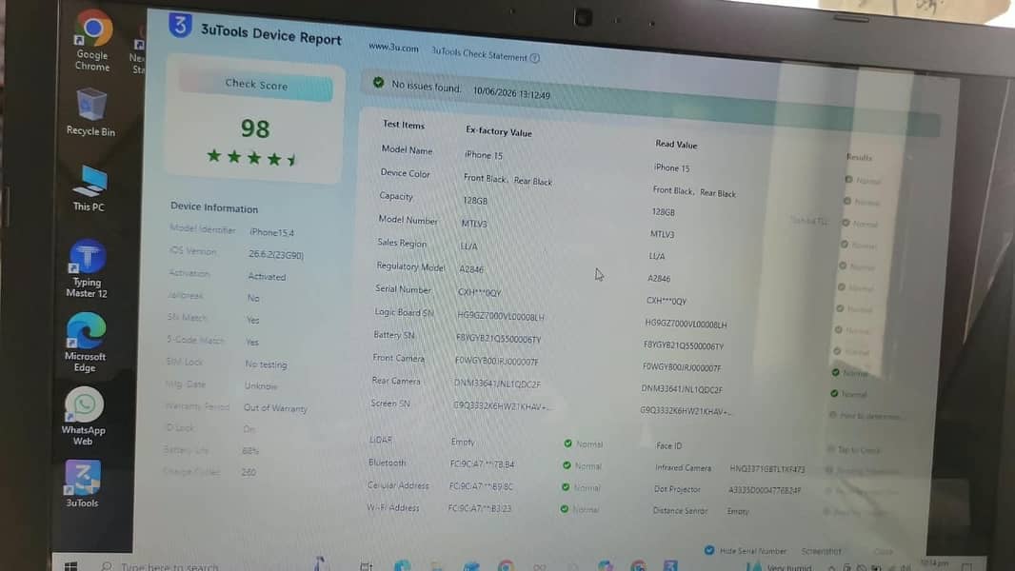Switch to the 3uTools app in the taskbar

[670, 566]
